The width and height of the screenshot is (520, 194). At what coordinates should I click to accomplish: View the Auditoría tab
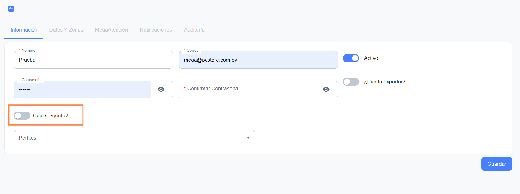[194, 30]
